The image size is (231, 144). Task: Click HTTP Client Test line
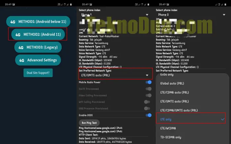pos(88,135)
